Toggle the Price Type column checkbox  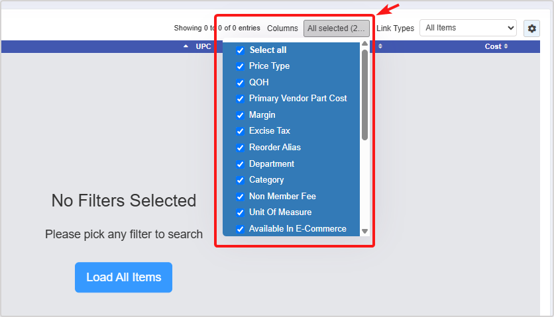[241, 66]
